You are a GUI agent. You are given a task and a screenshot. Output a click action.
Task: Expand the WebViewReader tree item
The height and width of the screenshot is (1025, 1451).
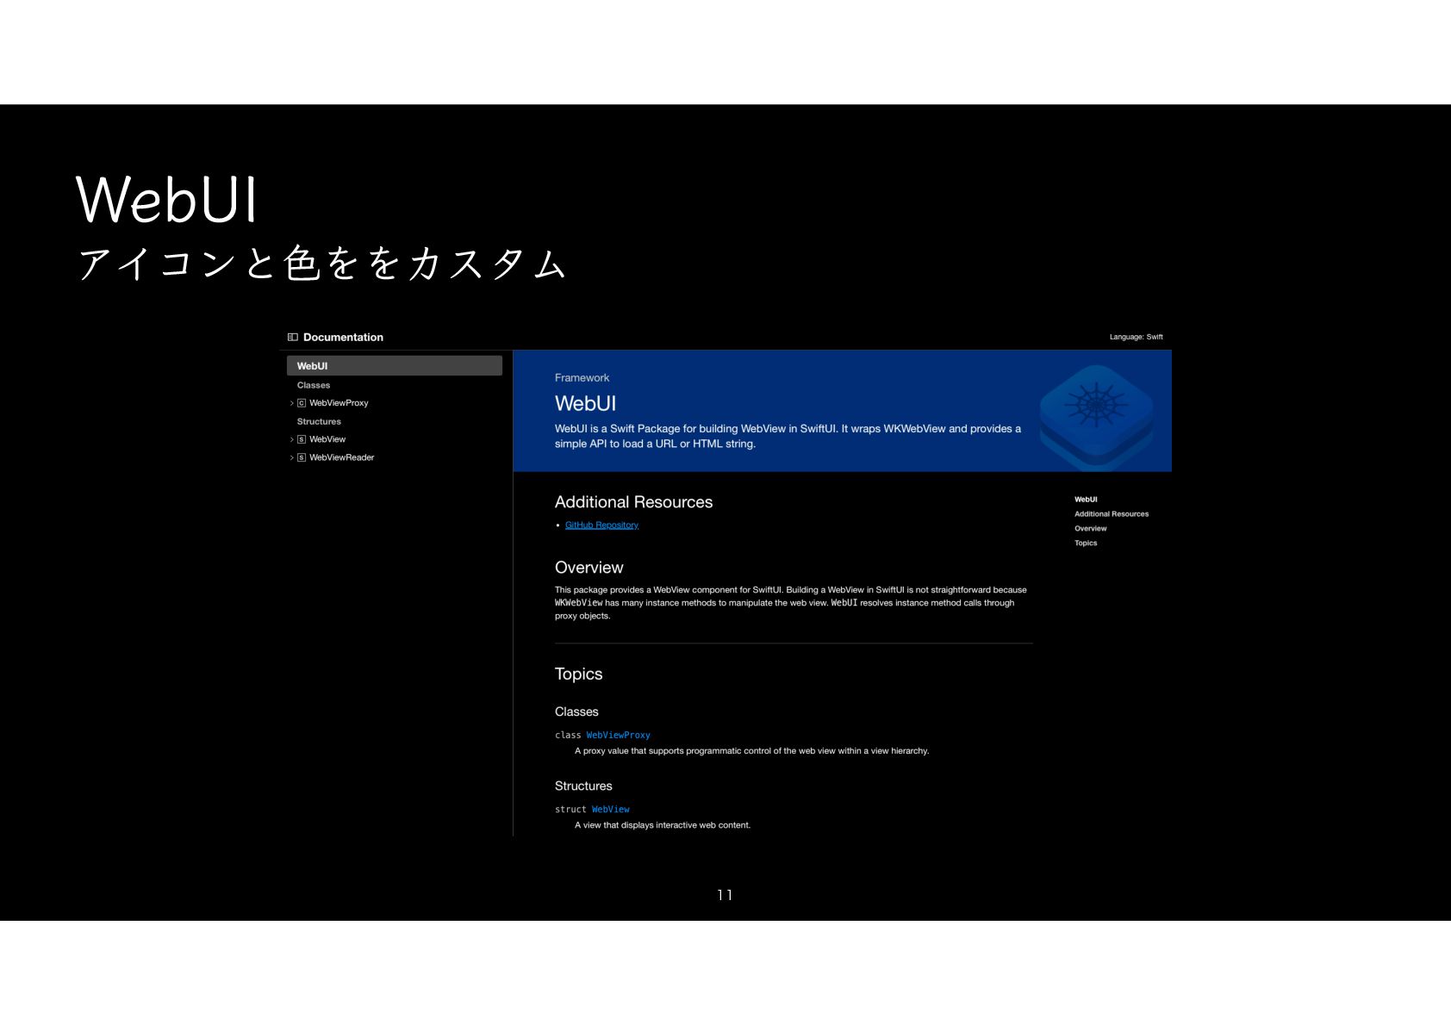291,457
